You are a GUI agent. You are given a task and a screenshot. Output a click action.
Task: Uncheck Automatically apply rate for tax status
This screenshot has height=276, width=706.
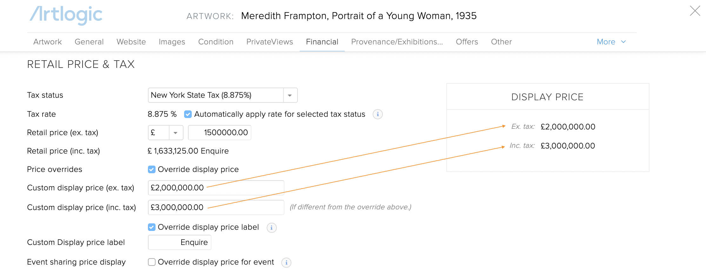click(188, 114)
